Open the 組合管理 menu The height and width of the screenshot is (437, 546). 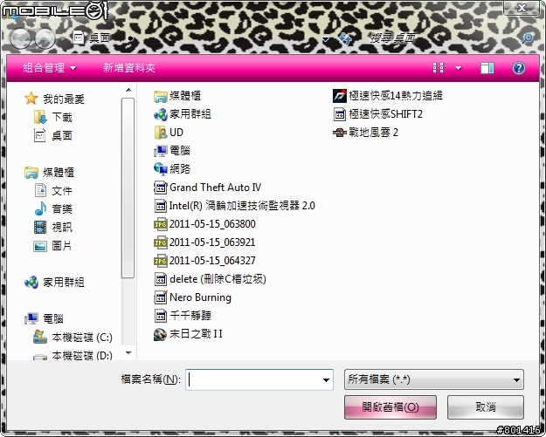(50, 68)
